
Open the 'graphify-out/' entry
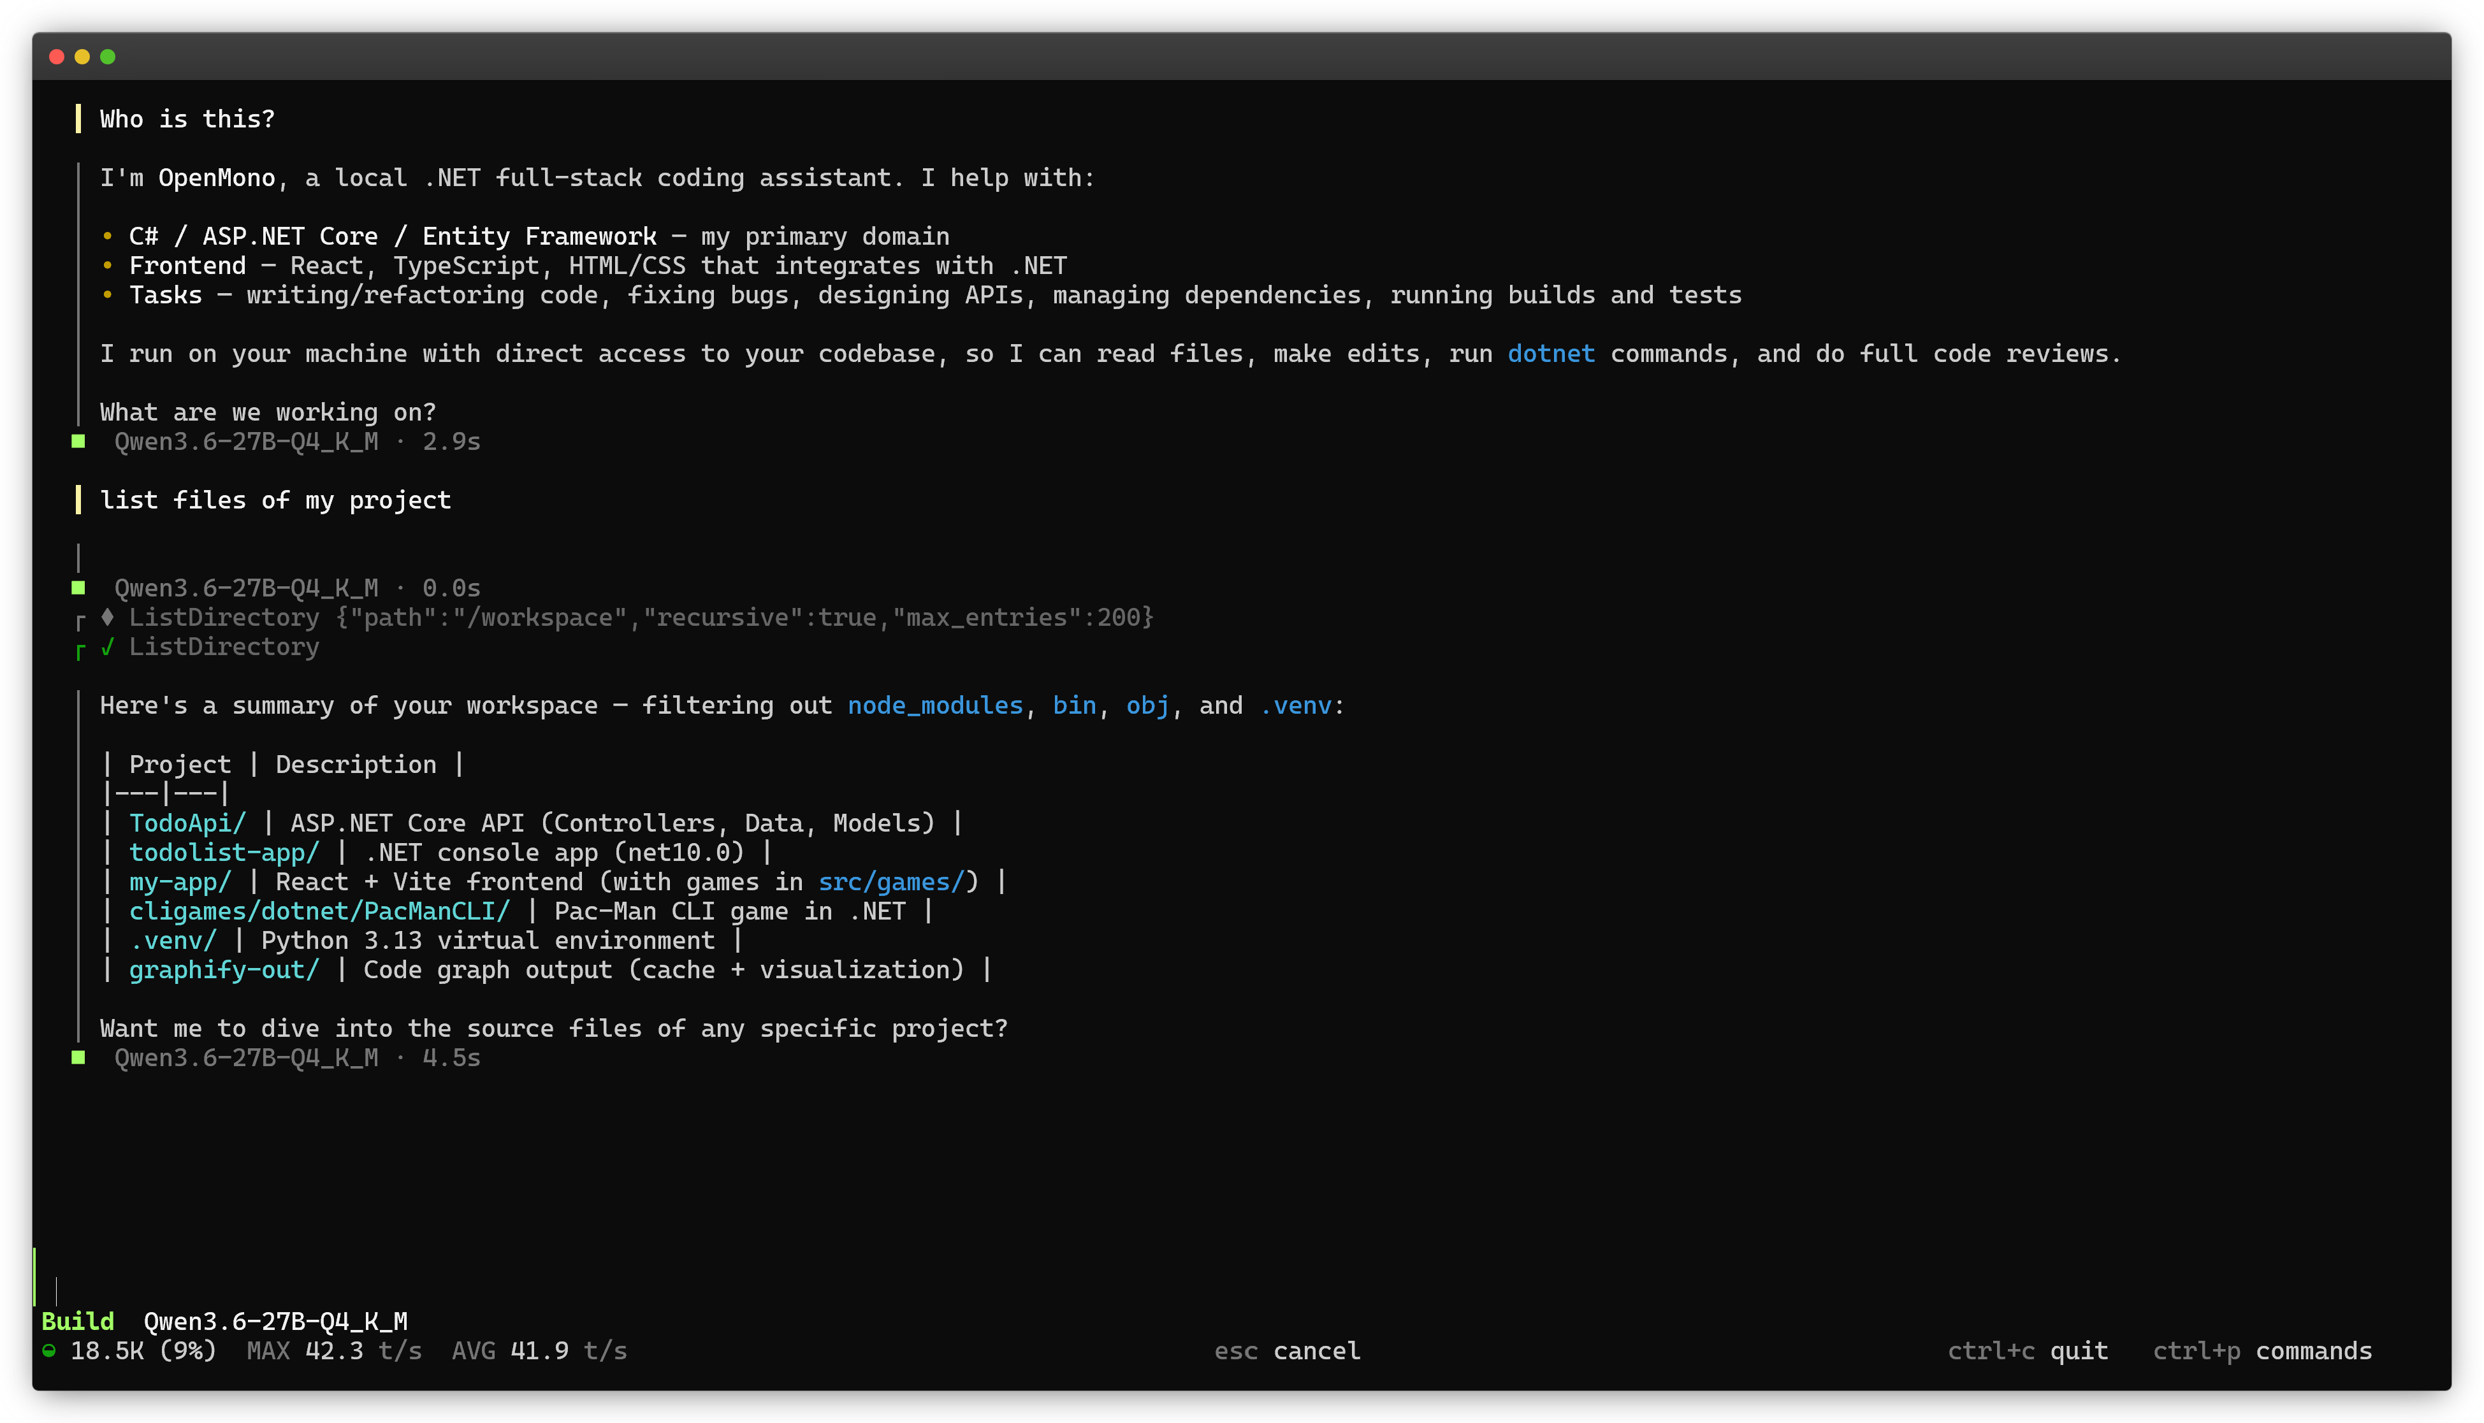224,969
